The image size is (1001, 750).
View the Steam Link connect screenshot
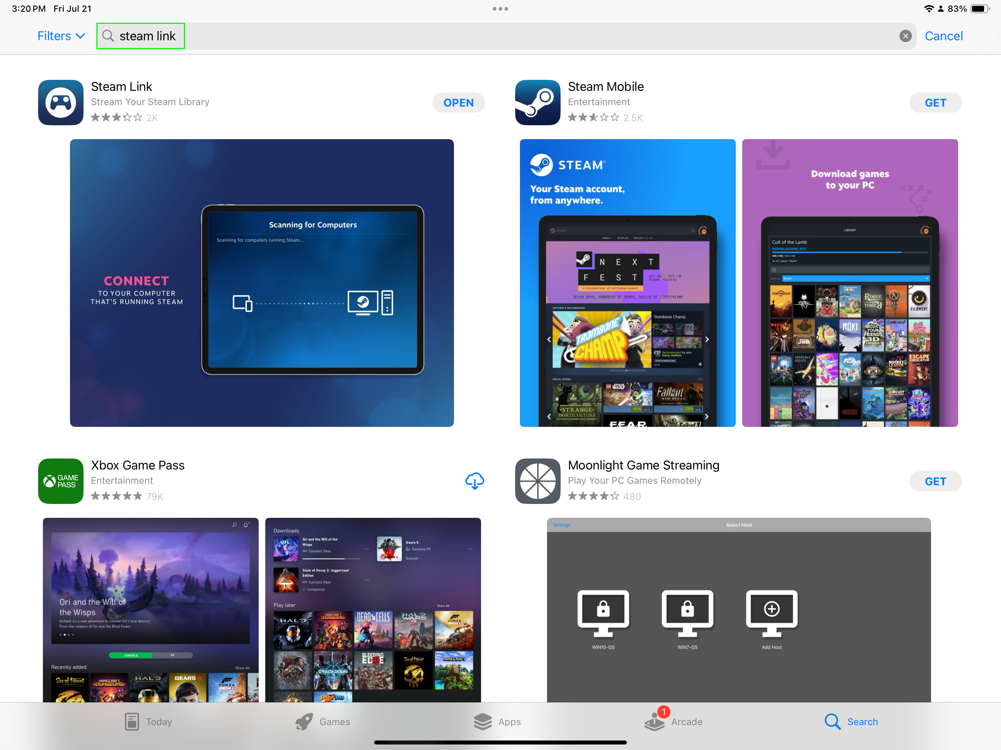(x=262, y=283)
